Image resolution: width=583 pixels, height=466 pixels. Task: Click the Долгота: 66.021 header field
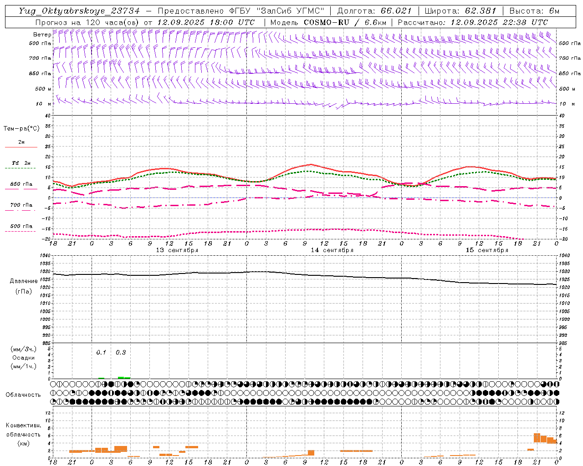click(374, 11)
